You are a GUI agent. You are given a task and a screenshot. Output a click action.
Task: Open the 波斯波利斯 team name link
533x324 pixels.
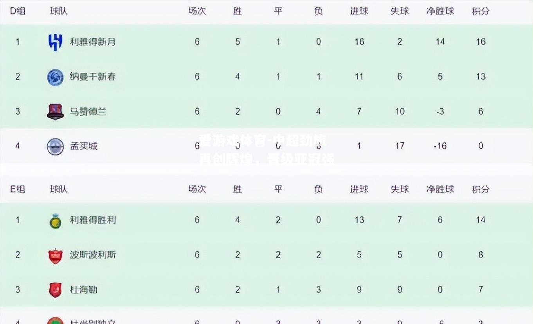pyautogui.click(x=93, y=255)
